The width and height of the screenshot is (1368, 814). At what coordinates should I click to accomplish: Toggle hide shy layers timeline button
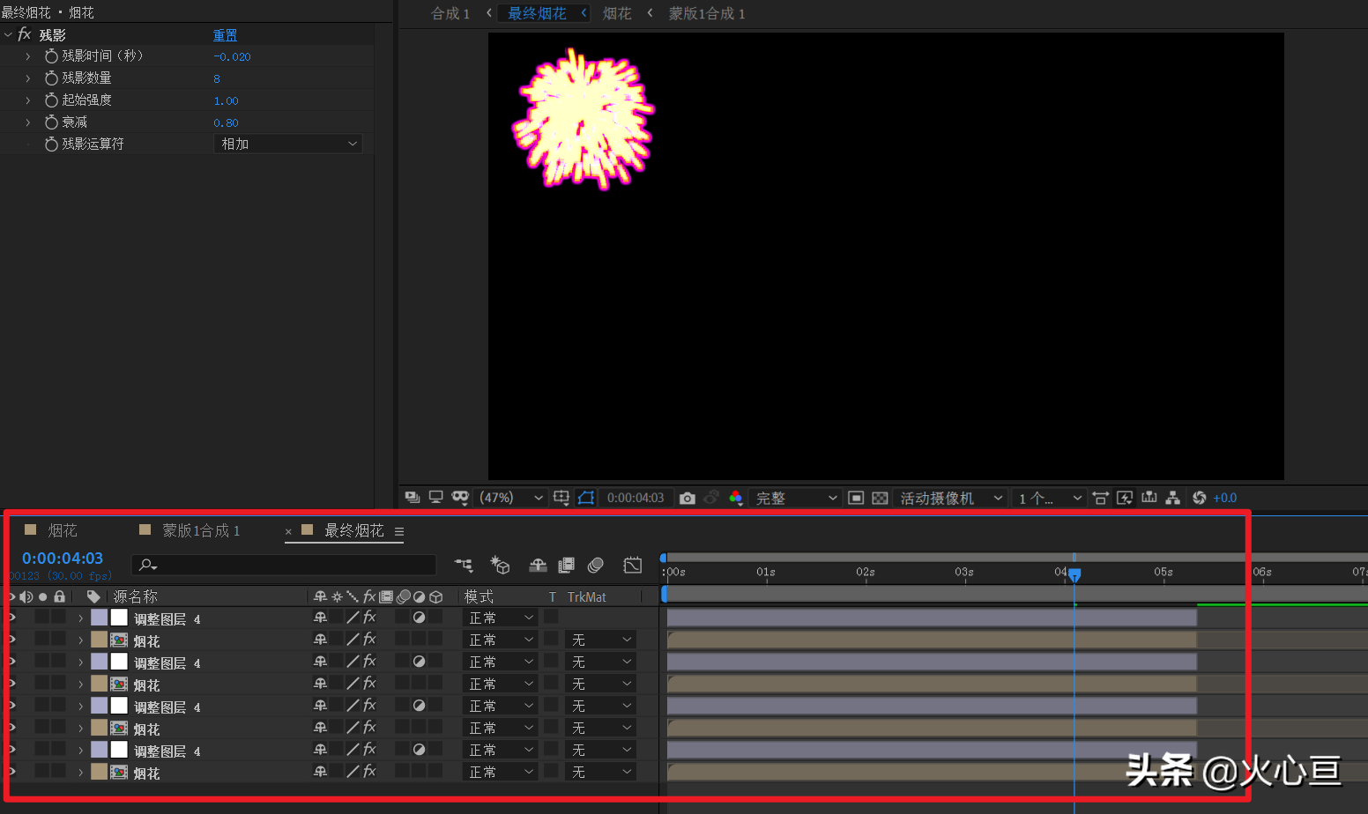tap(538, 565)
